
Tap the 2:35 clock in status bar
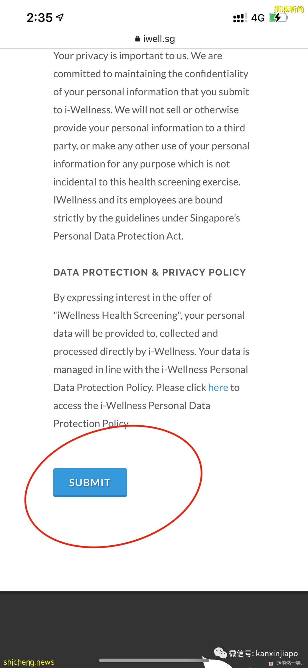click(40, 18)
